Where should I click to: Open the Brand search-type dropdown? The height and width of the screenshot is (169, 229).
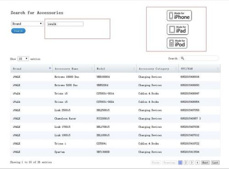point(27,24)
